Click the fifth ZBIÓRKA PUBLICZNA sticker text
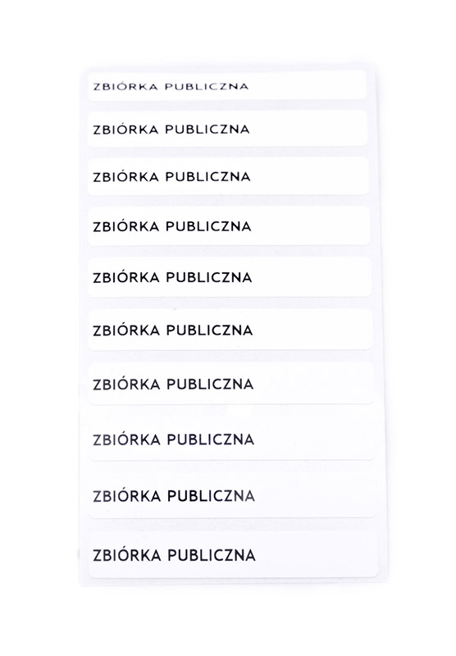 pyautogui.click(x=172, y=277)
